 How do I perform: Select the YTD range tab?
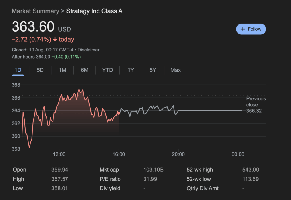click(107, 70)
